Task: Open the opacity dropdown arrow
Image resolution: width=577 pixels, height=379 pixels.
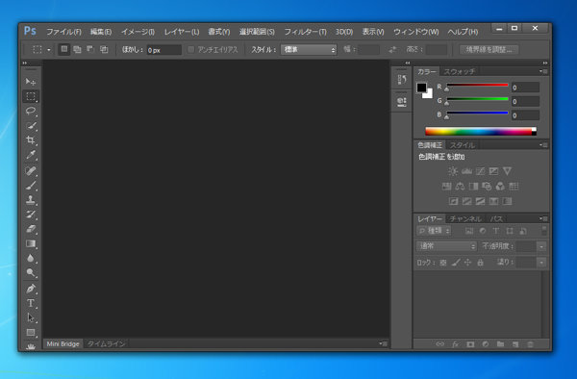Action: (x=541, y=246)
